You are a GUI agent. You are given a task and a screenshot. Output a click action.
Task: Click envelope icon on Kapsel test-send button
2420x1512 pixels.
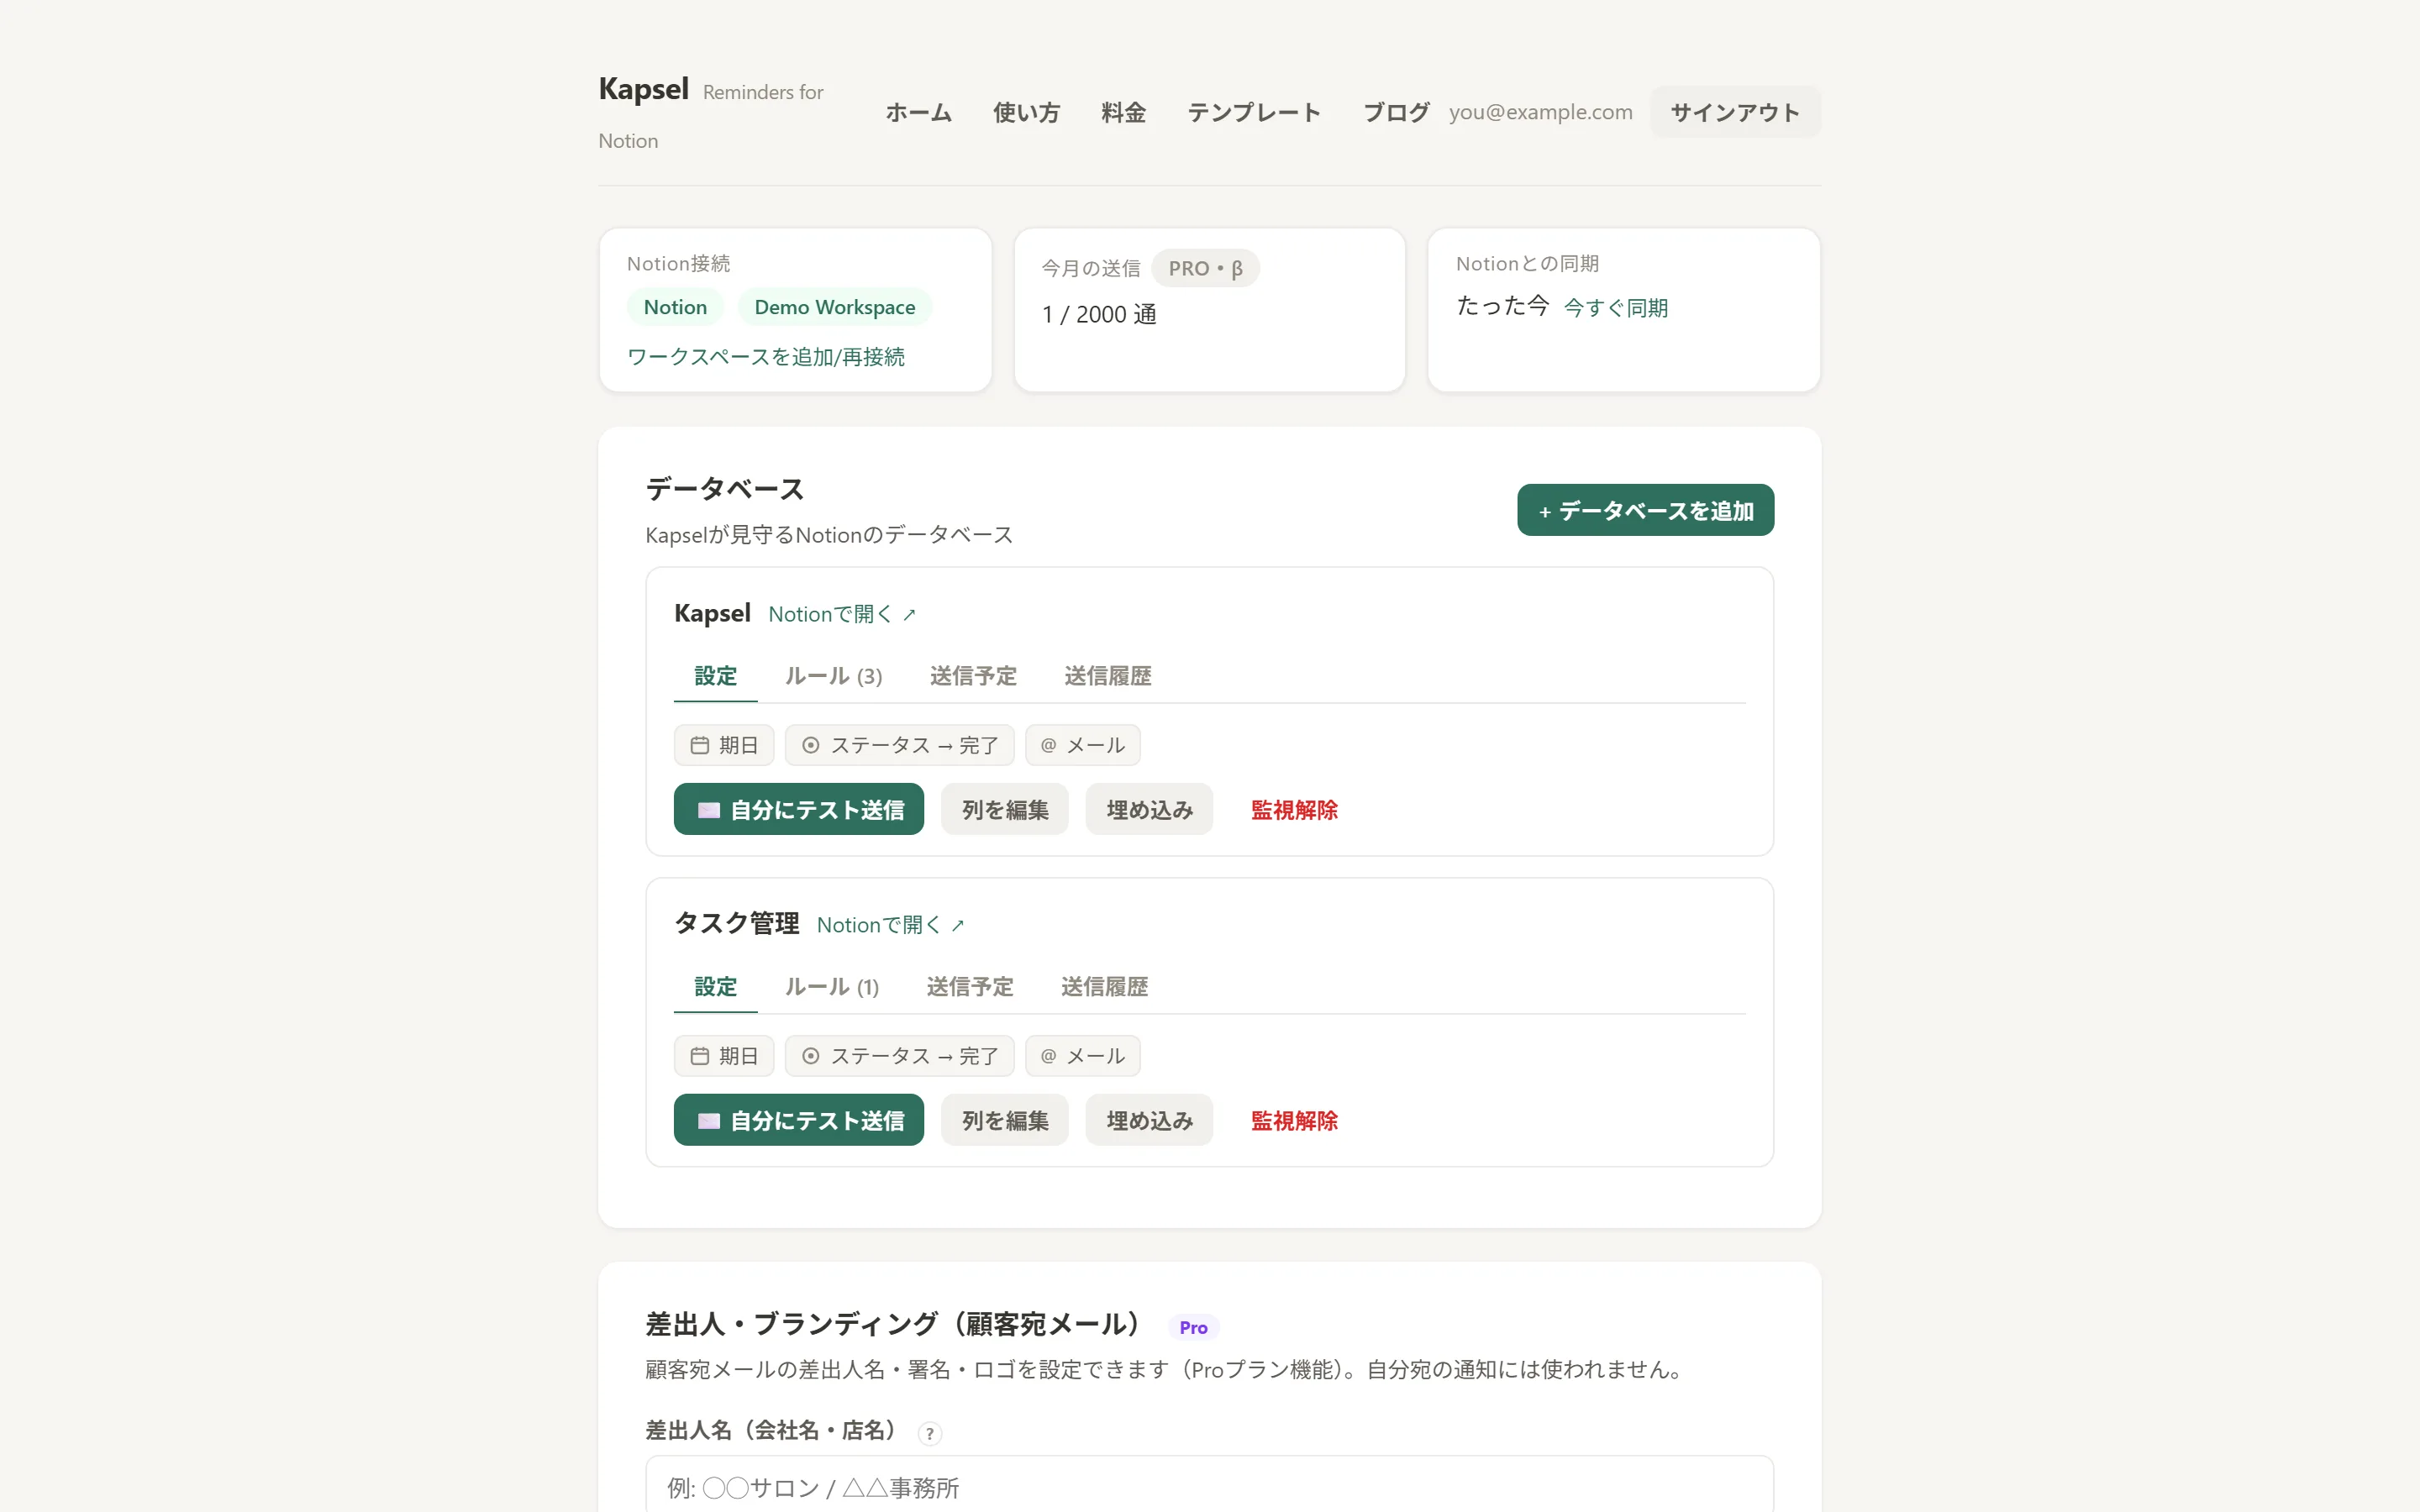pyautogui.click(x=709, y=810)
